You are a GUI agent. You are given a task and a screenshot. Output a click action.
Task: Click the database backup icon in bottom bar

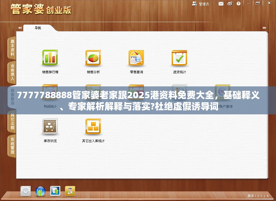(55, 191)
